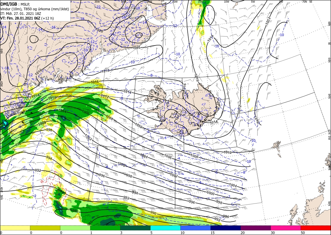331x235 pixels.
Task: Click the light yellow precipitation legend swatch
Action: pyautogui.click(x=15, y=228)
